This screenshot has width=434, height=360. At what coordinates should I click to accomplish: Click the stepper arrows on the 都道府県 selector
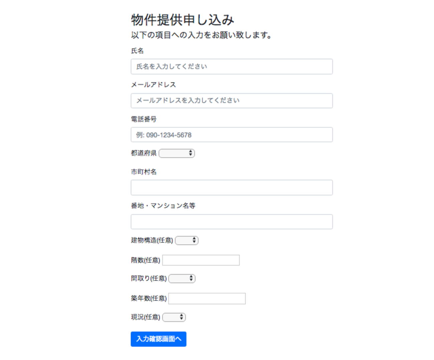[190, 153]
